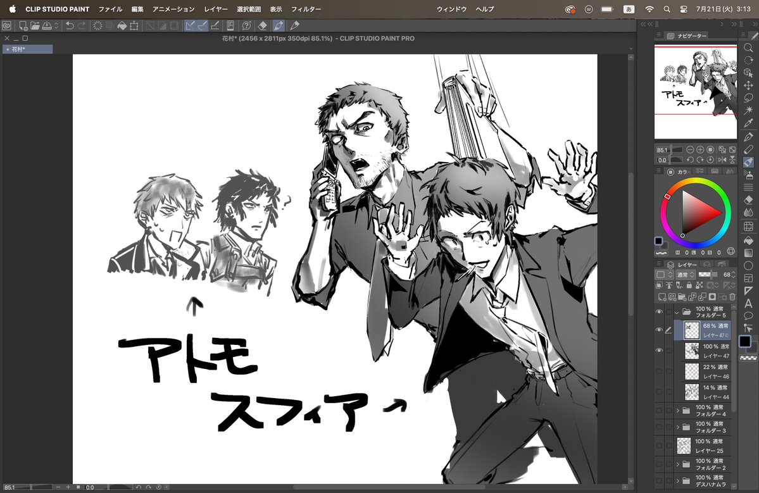Open CLIP STUDIO launcher icon in command bar
Viewport: 759px width, 493px height.
[x=7, y=26]
